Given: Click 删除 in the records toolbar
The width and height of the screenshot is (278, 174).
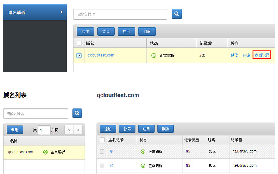Looking at the screenshot, I should pos(166,129).
